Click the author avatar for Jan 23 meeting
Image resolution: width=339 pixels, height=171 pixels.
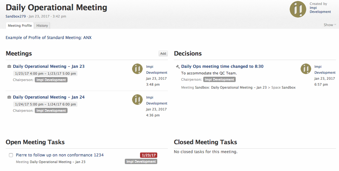pos(137,69)
